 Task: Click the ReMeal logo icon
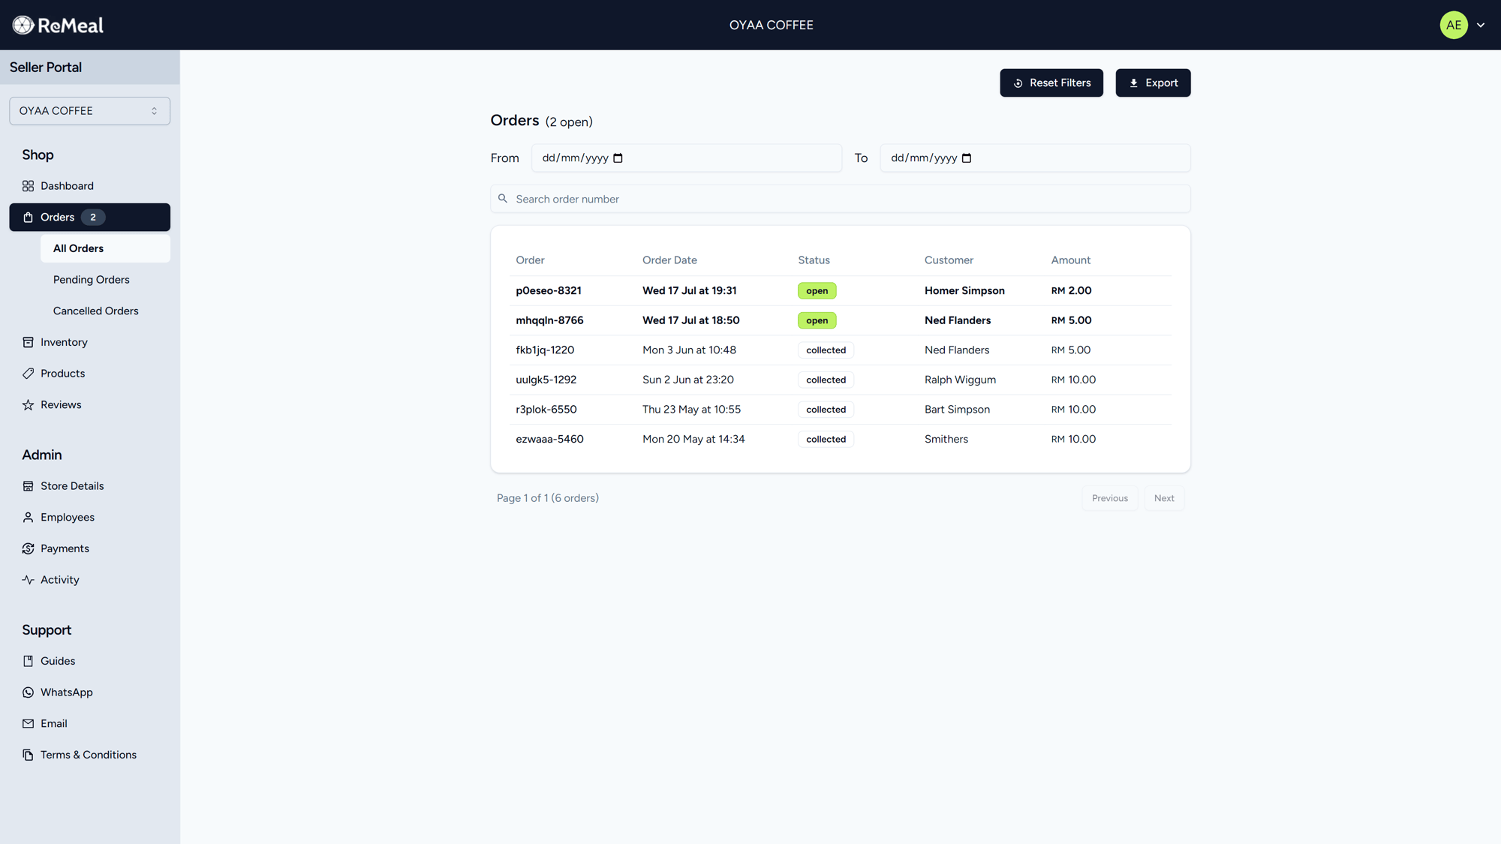23,25
